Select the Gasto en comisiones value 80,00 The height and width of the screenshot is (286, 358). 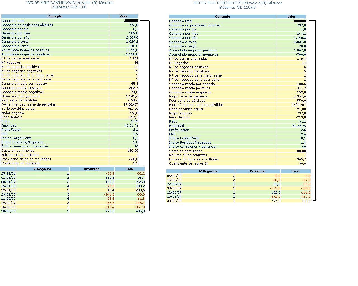pos(302,151)
